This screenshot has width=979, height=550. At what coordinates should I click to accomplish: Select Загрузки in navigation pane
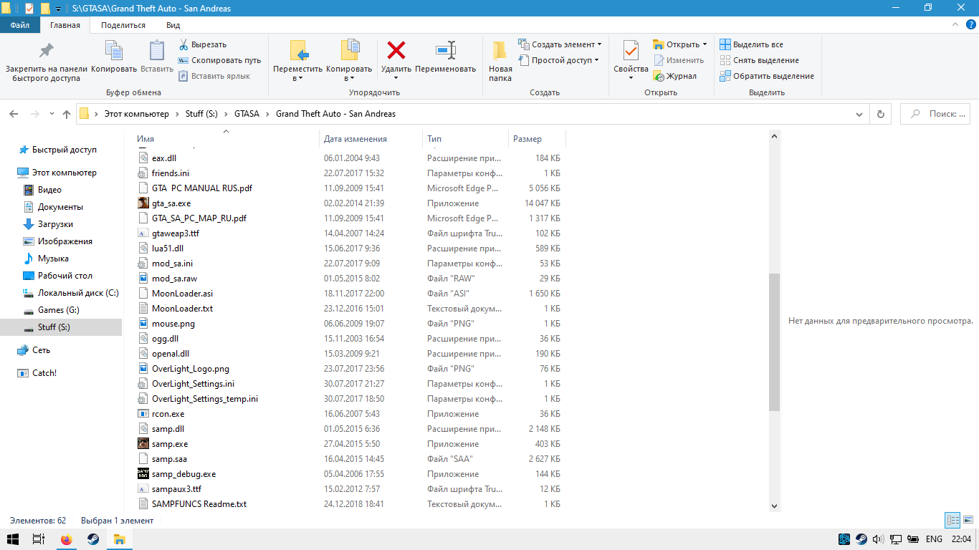[x=55, y=224]
